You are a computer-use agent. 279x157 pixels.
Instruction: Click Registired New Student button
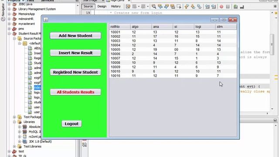point(75,72)
